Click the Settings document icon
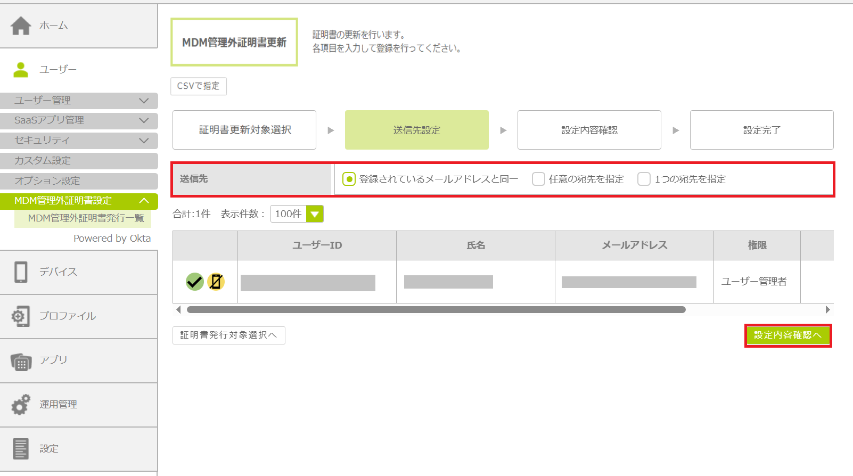Viewport: 853px width, 476px height. (21, 449)
